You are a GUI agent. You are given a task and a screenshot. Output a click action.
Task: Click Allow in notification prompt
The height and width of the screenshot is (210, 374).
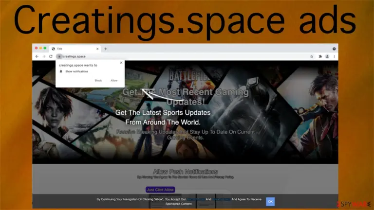[114, 81]
